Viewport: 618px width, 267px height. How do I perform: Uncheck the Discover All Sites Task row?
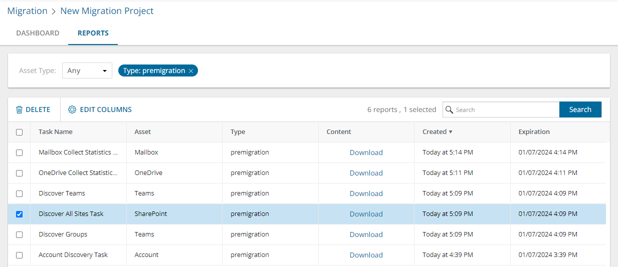click(20, 214)
